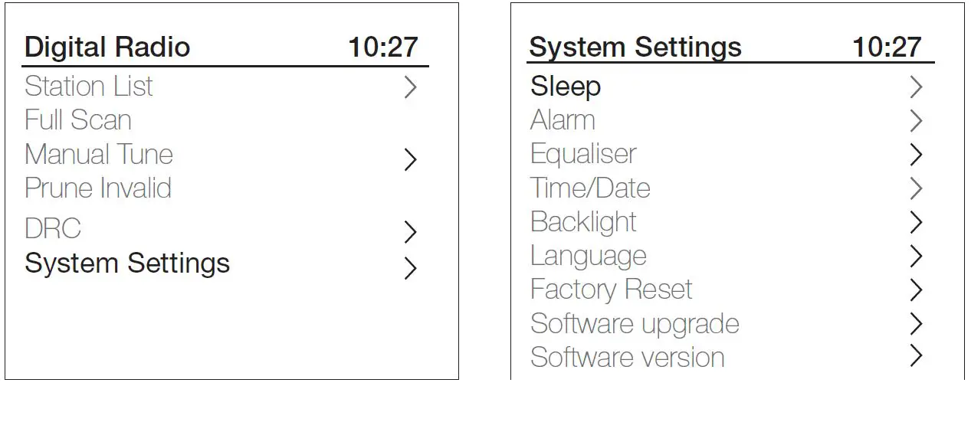Choose Time/Date setting
This screenshot has height=445, width=971.
[x=590, y=188]
